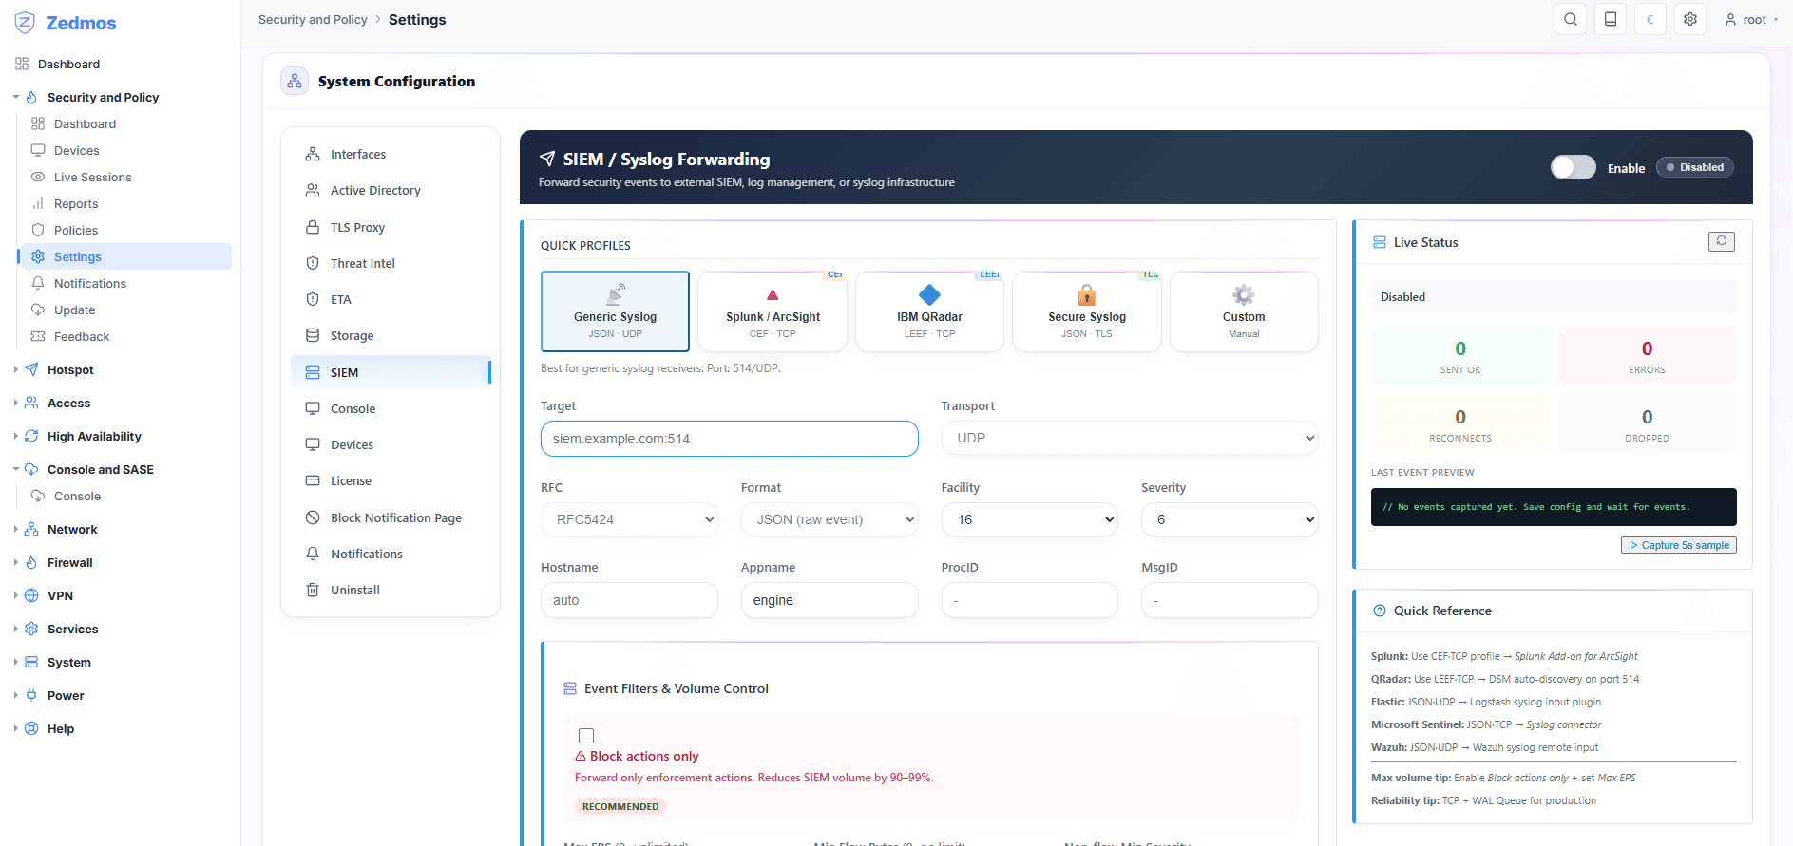Screen dimensions: 1793x846
Task: Open the Help menu group
Action: [x=61, y=728]
